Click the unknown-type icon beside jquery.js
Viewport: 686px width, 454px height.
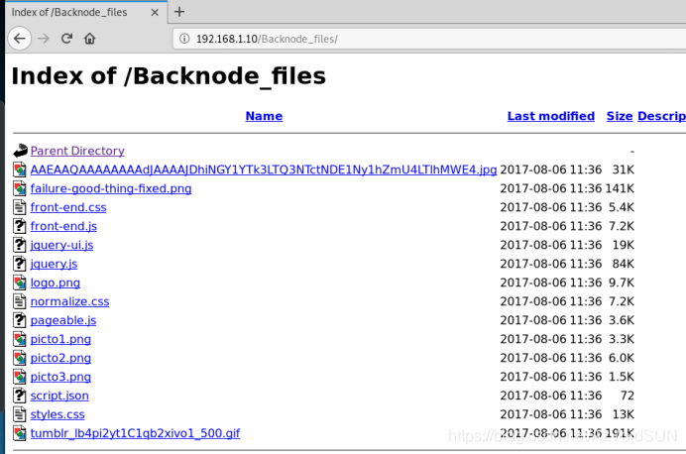(x=20, y=264)
